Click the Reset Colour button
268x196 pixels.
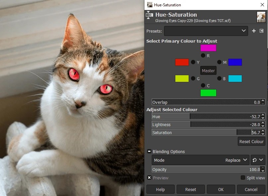pos(251,141)
